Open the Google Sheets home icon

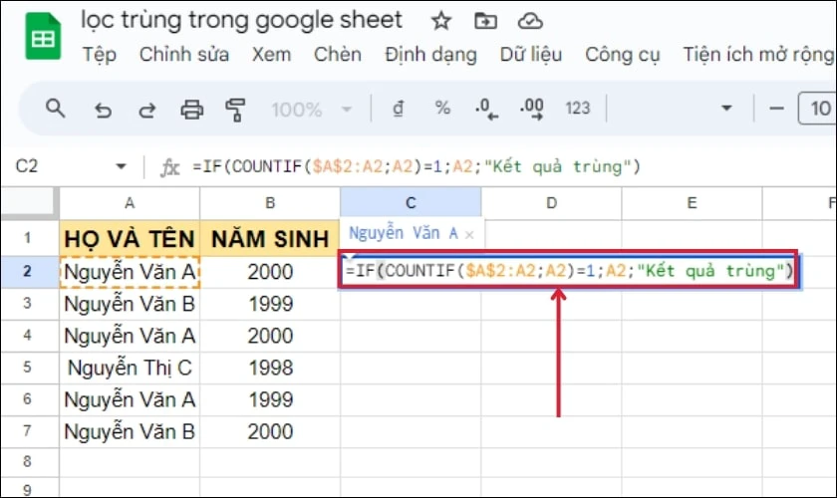(43, 36)
